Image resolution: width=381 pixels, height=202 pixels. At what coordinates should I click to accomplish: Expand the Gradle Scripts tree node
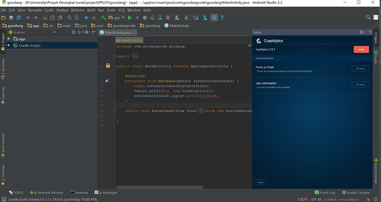click(9, 45)
